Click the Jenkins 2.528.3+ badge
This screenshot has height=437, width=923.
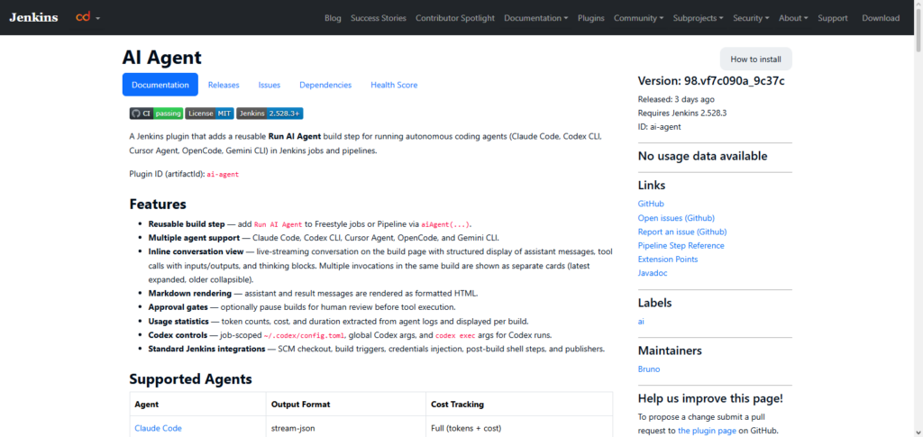tap(270, 114)
